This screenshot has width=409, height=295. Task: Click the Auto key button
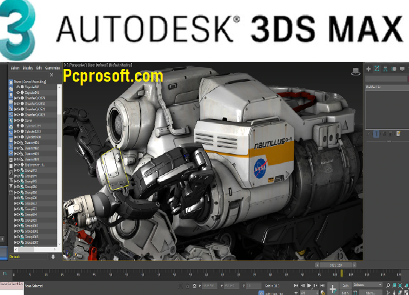(346, 286)
